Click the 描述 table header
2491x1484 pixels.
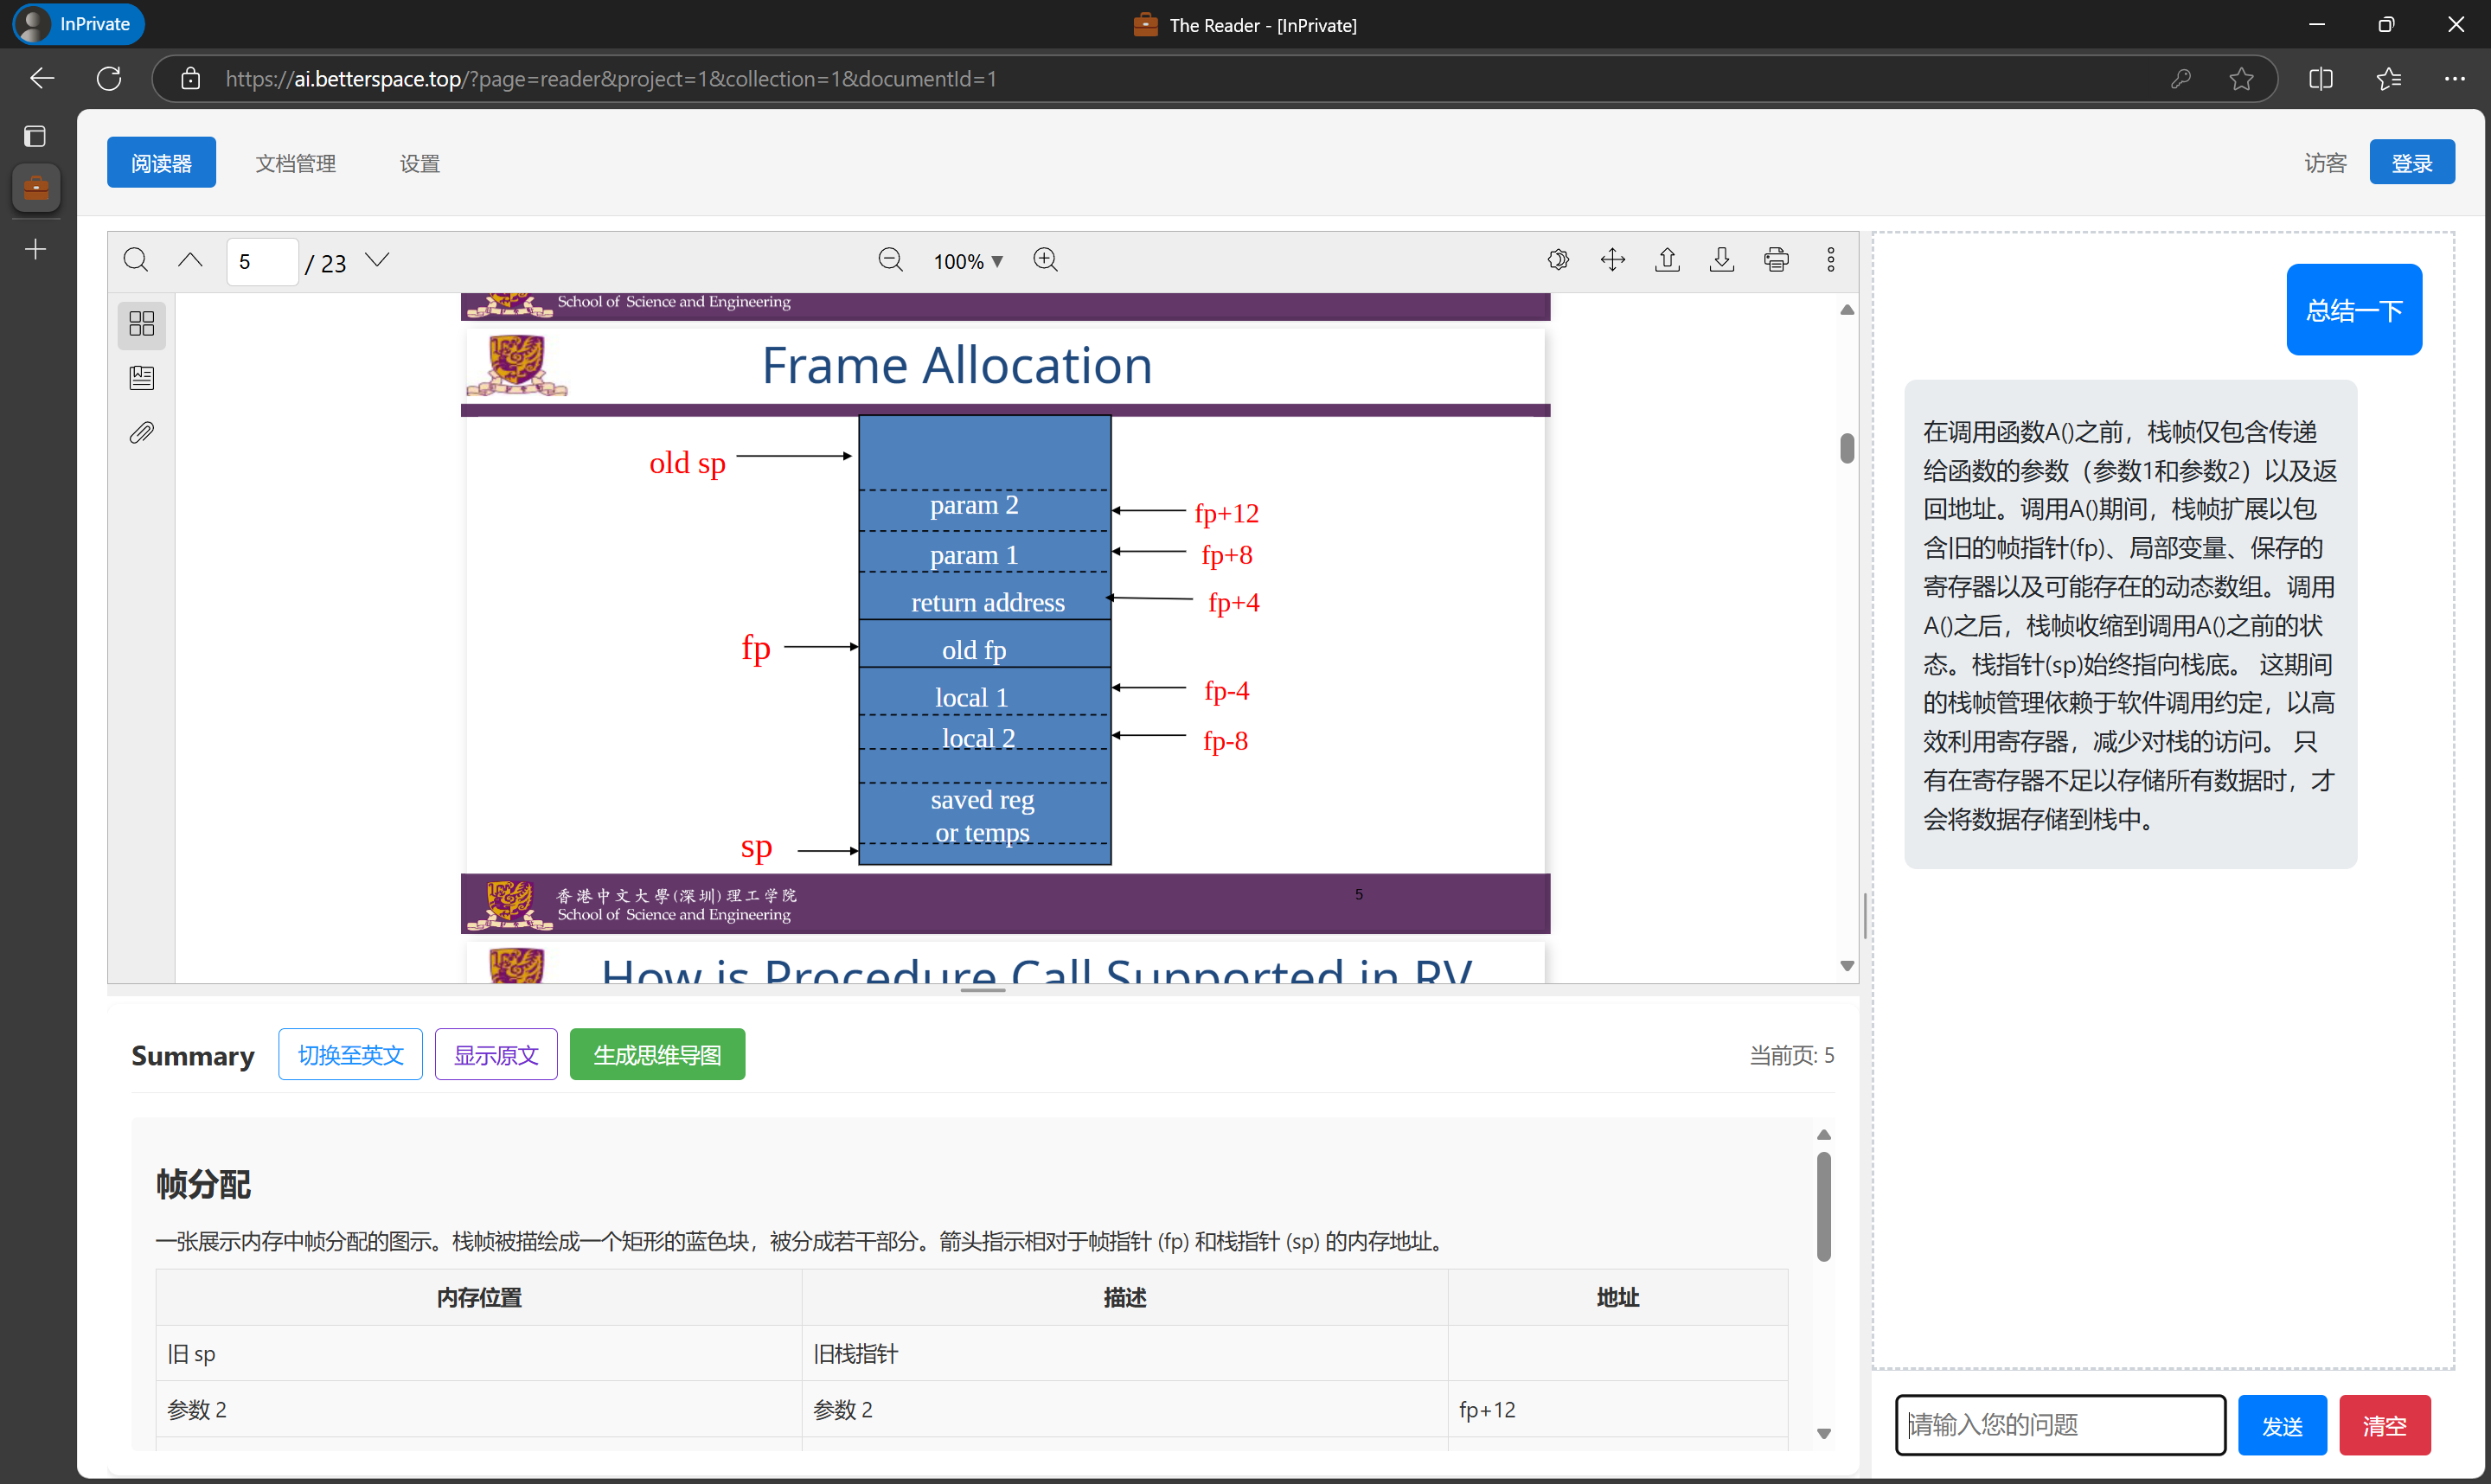point(1124,1298)
